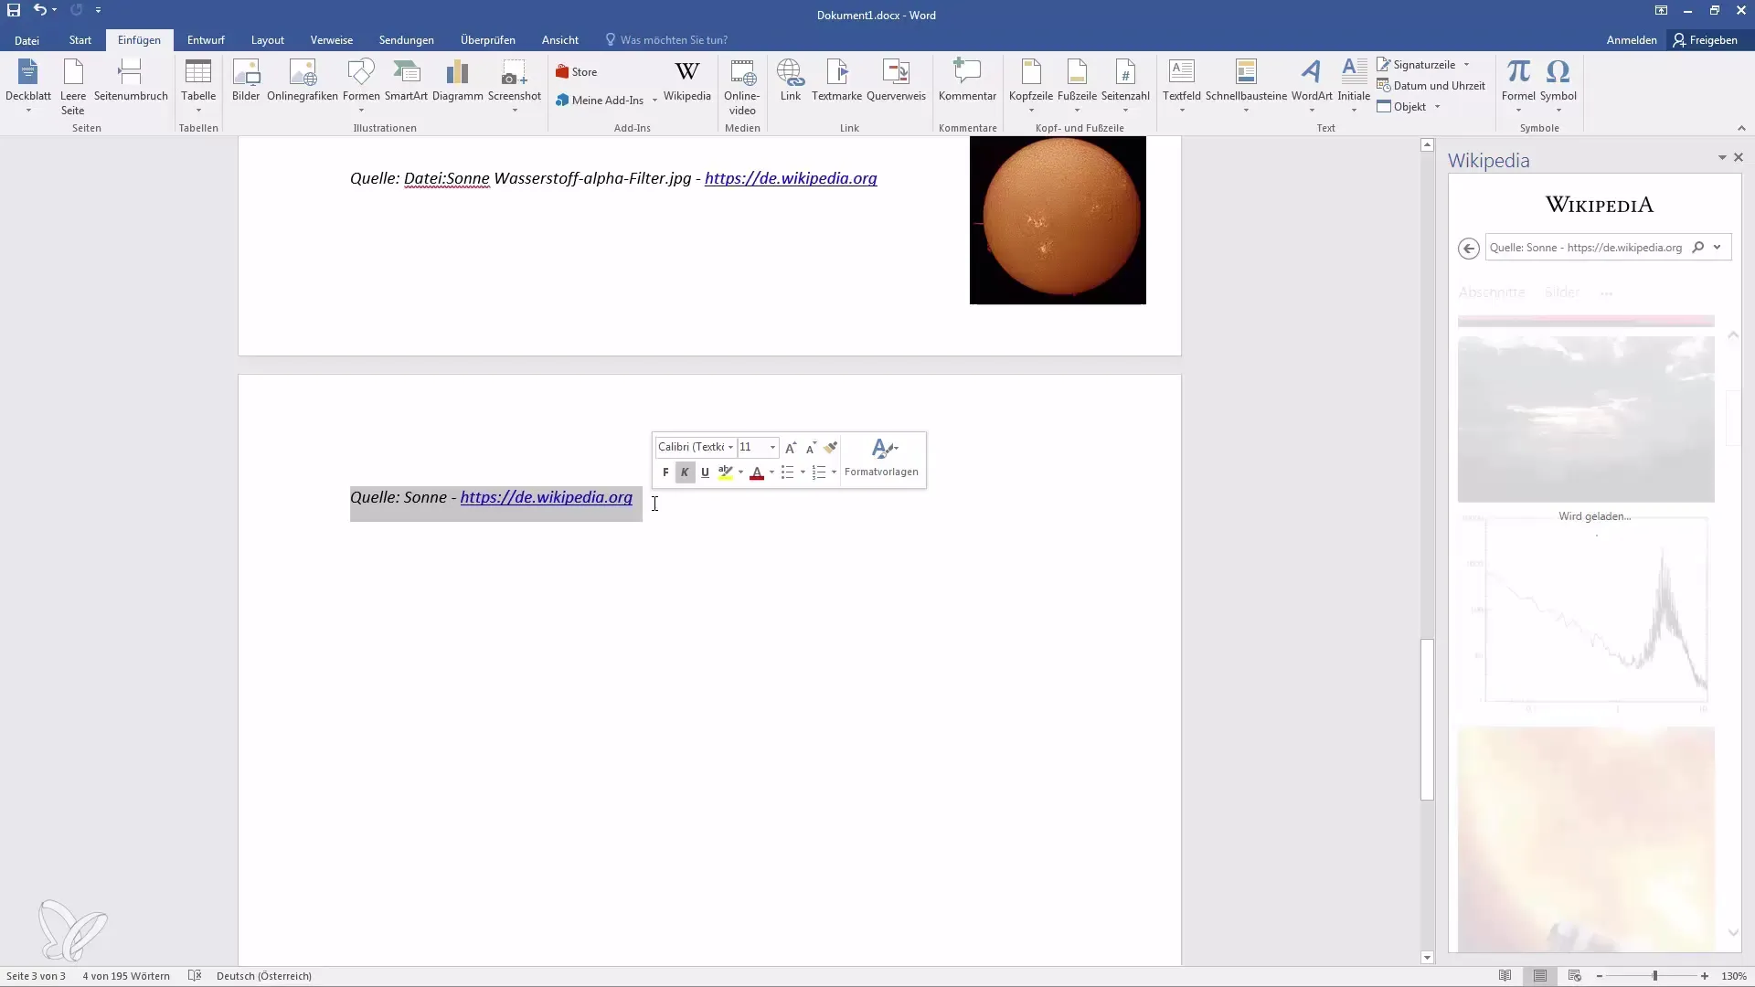Open Formatvorlagen styles in mini toolbar

[881, 457]
